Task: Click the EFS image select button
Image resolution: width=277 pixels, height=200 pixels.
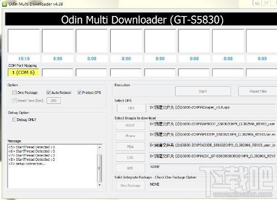Action: coord(130,169)
